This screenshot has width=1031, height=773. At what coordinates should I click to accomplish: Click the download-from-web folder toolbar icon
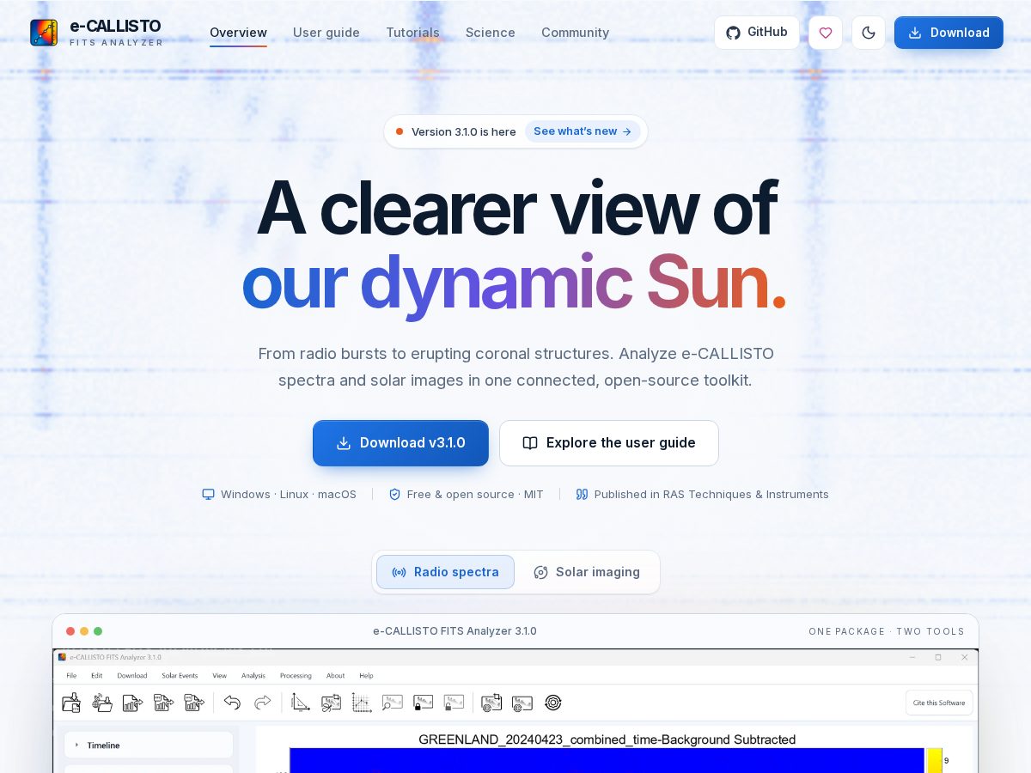click(102, 703)
